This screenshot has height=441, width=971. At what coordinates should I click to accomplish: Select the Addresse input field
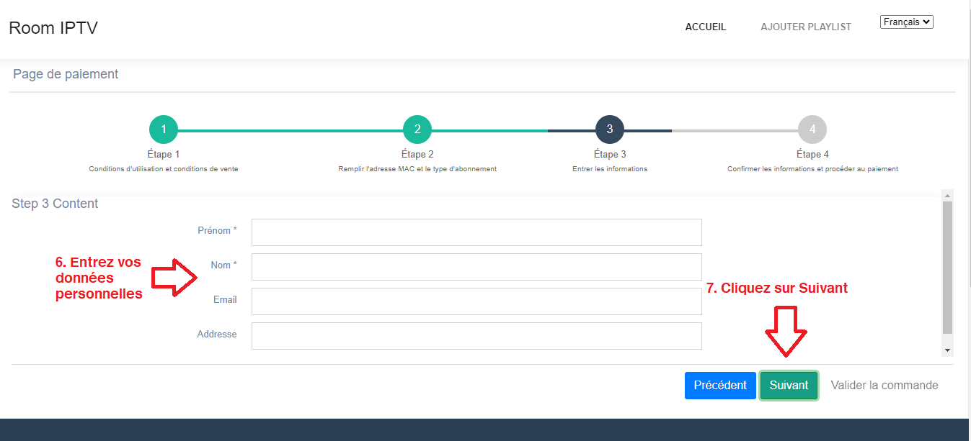pyautogui.click(x=476, y=336)
